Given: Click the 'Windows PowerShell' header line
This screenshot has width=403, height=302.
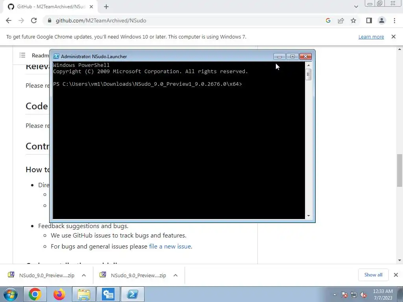Looking at the screenshot, I should coord(81,65).
